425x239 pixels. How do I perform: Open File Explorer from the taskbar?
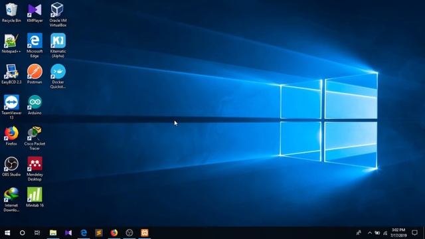tap(53, 233)
